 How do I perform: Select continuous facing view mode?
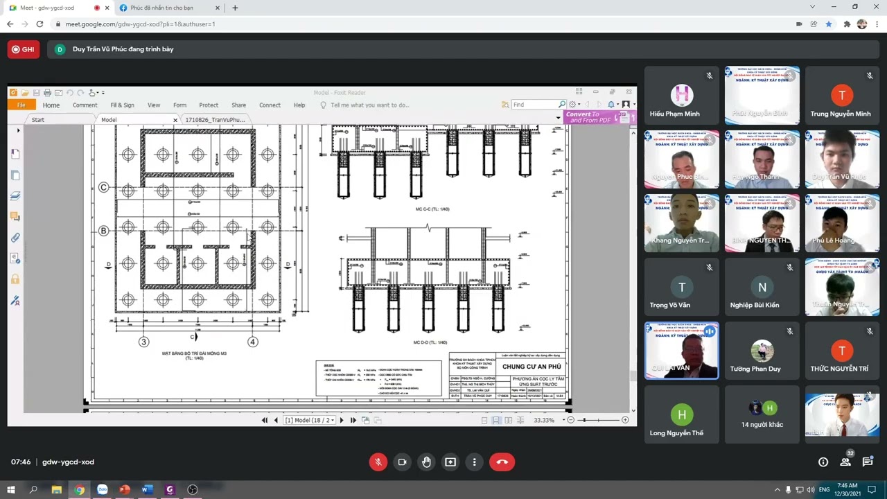click(x=521, y=420)
